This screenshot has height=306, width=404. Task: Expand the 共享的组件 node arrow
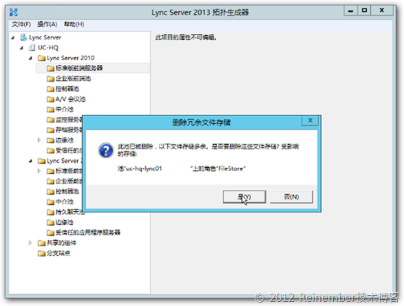[30, 243]
